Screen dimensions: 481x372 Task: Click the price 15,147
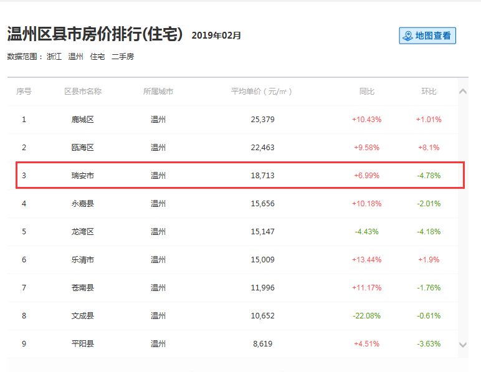pos(262,232)
